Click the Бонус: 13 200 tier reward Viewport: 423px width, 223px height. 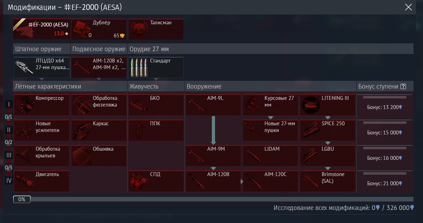coord(385,107)
